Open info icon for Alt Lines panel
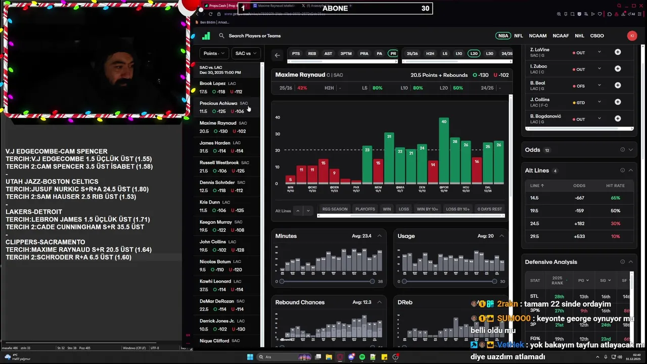 pos(623,170)
